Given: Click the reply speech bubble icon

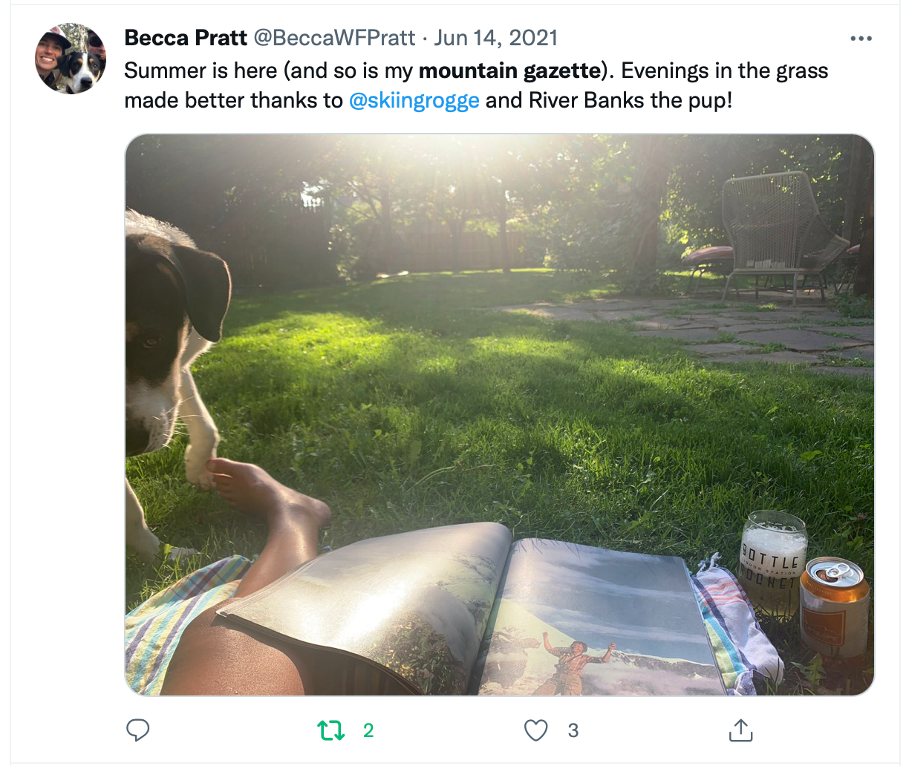Looking at the screenshot, I should 138,730.
